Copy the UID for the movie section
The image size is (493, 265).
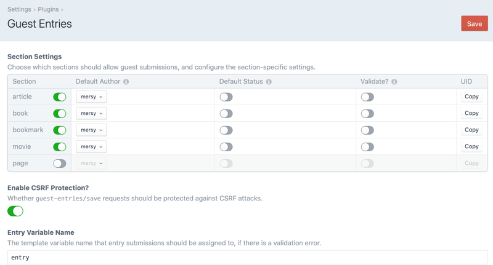471,146
